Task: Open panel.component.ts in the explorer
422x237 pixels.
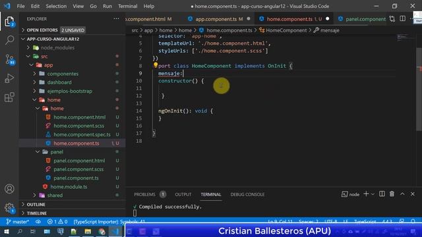Action: 76,178
